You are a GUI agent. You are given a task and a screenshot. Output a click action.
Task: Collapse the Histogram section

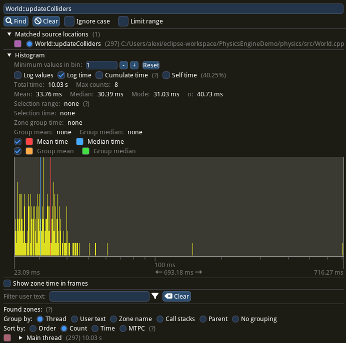click(x=9, y=55)
